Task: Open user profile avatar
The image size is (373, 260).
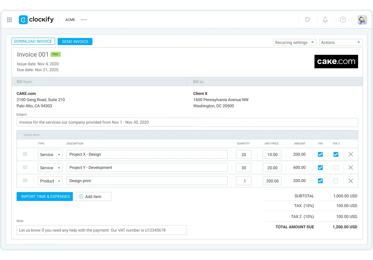Action: pyautogui.click(x=362, y=20)
